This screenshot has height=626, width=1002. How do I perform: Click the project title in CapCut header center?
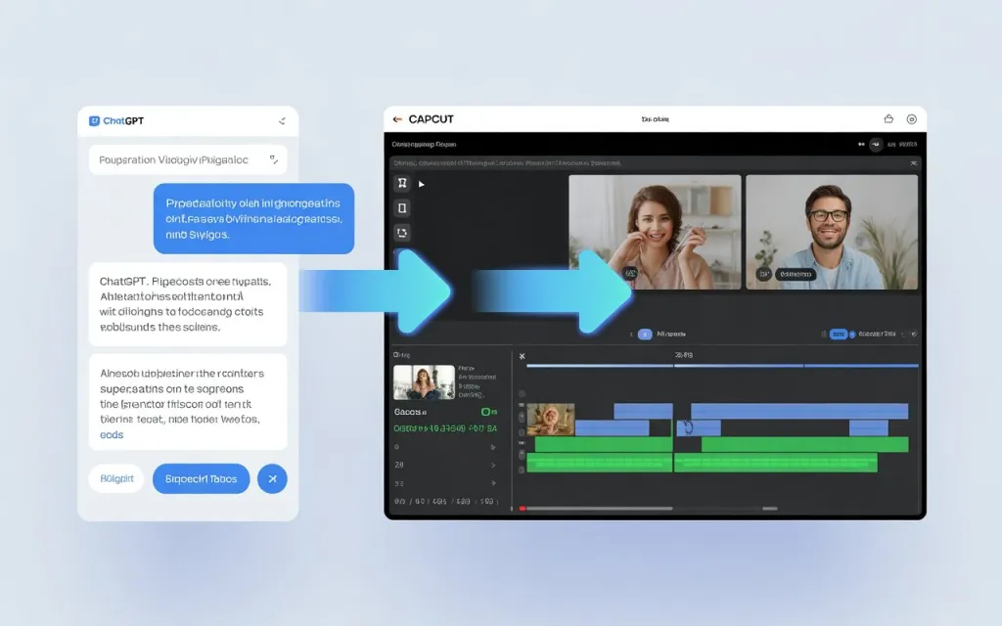click(x=655, y=118)
